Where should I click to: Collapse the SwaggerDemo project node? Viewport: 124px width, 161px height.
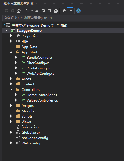click(x=6, y=31)
